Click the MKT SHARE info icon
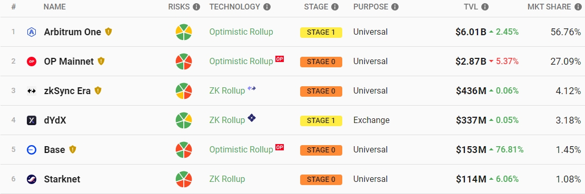Viewport: 585px width, 194px height. [x=578, y=7]
